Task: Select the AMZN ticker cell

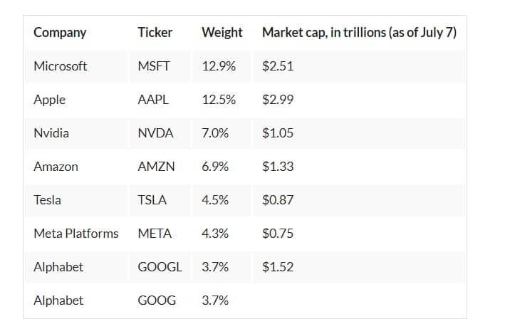Action: pos(156,167)
